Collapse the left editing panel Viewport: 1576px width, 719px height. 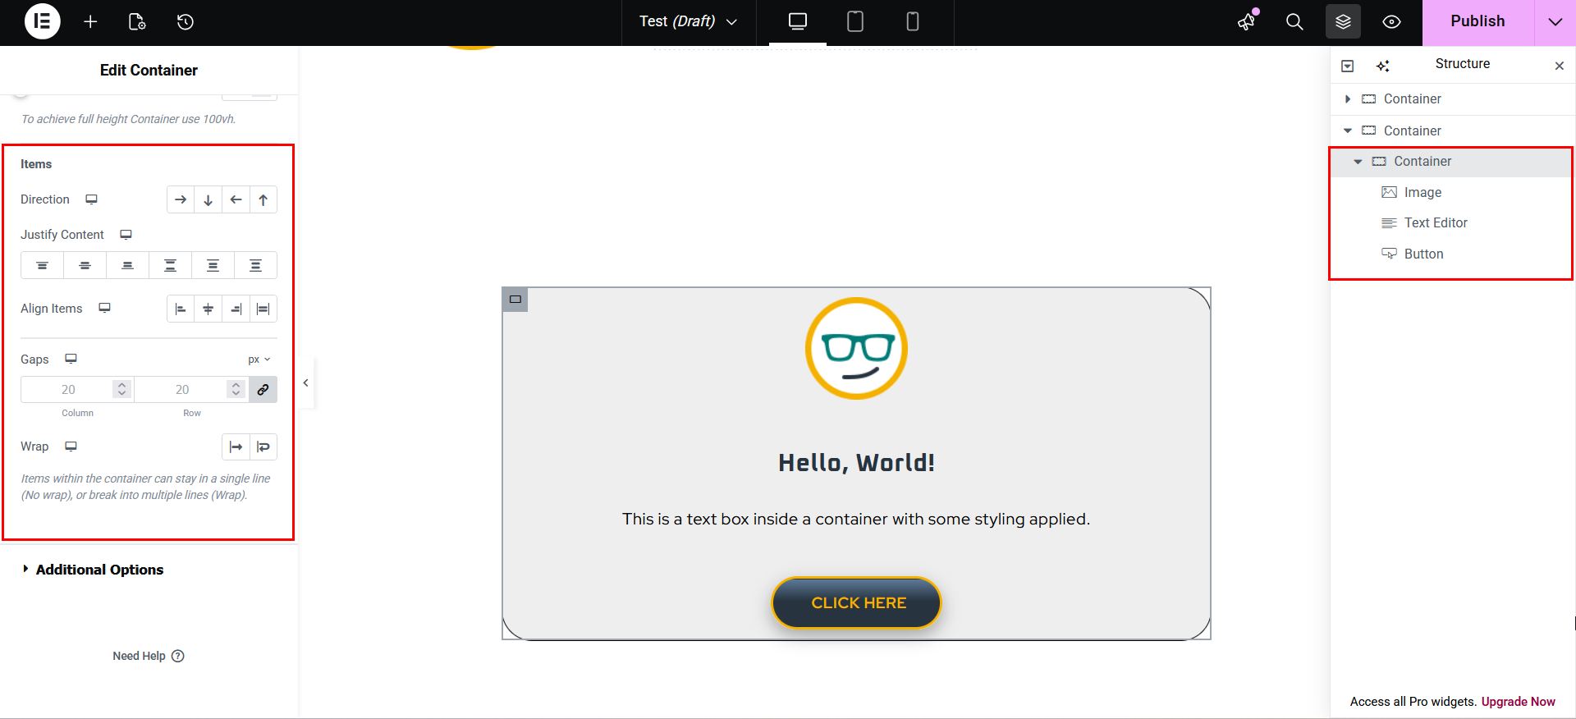pyautogui.click(x=305, y=382)
